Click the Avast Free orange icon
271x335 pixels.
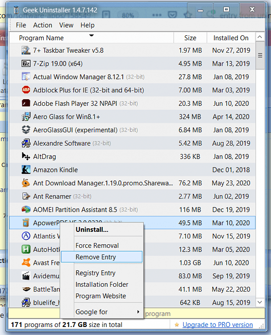click(26, 263)
